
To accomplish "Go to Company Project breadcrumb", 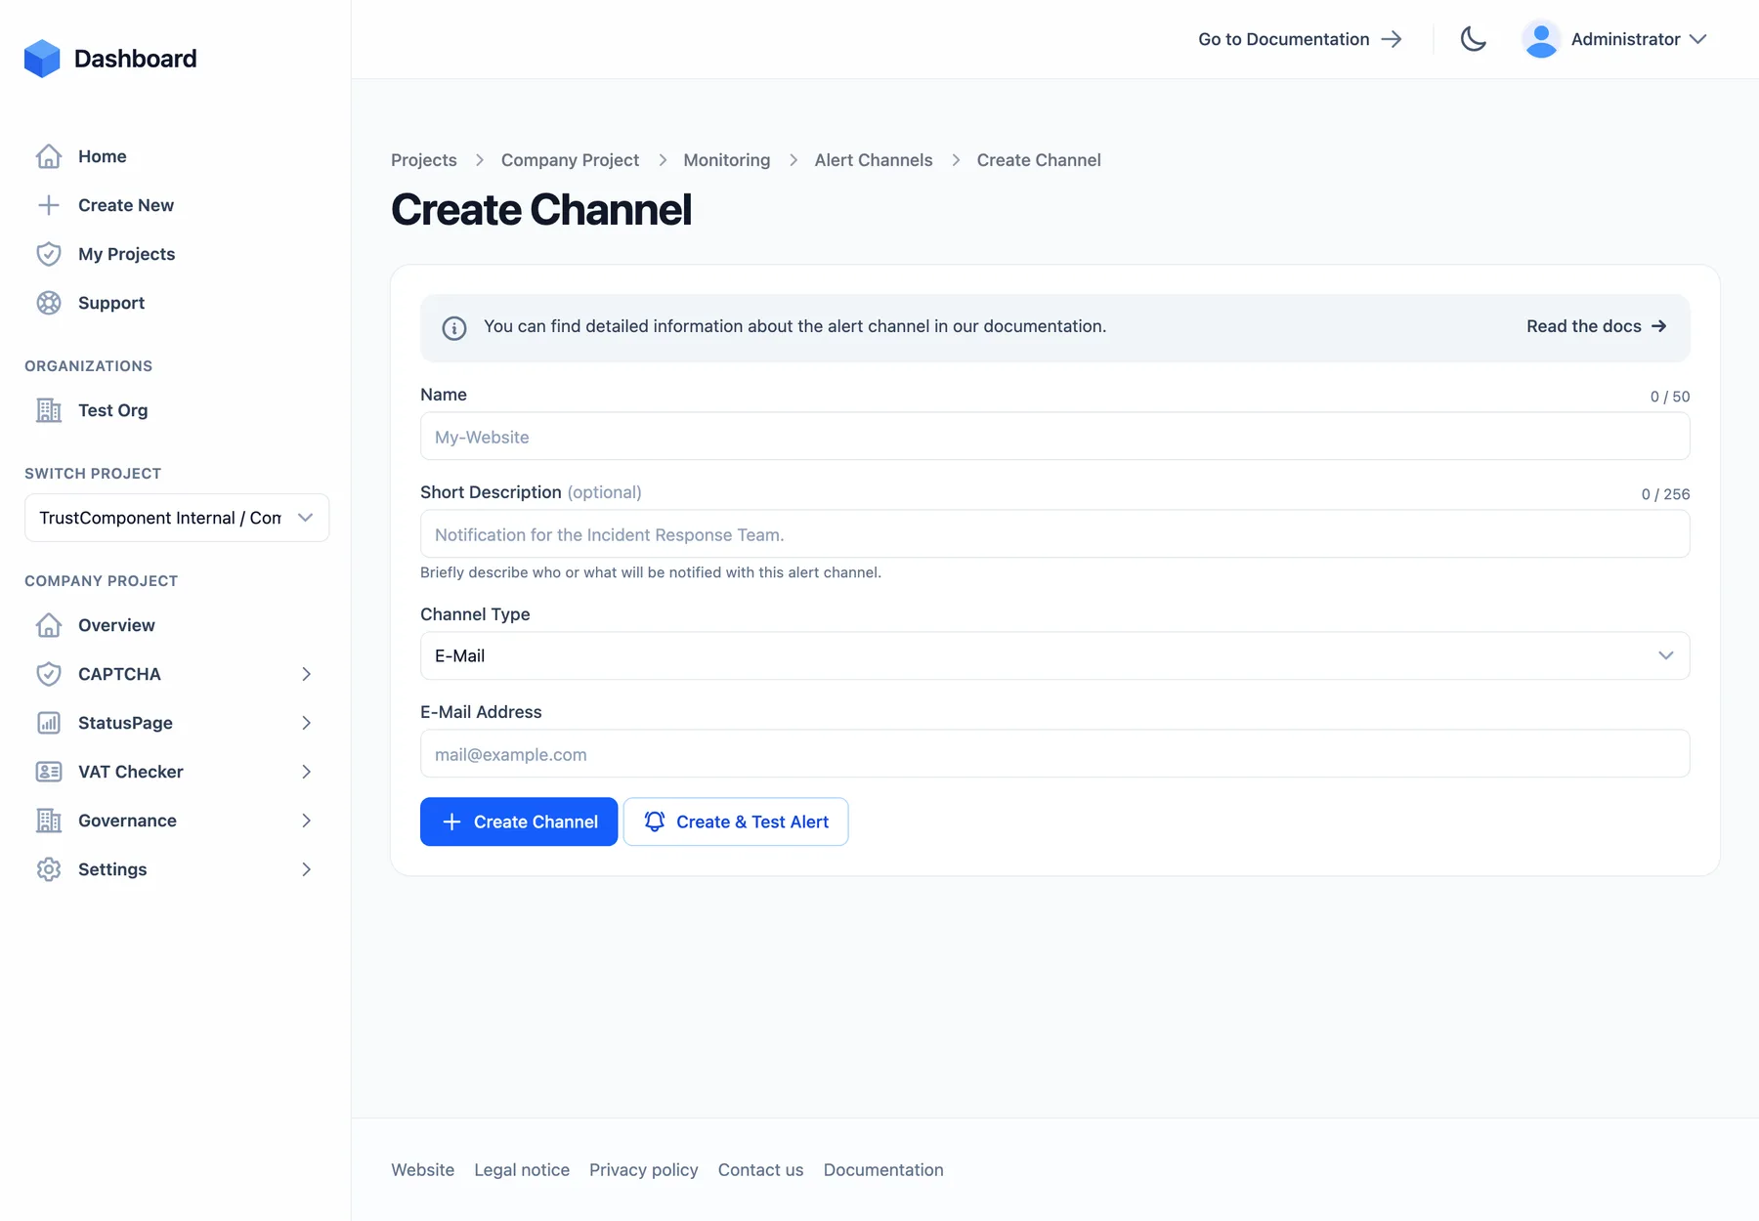I will pyautogui.click(x=570, y=160).
